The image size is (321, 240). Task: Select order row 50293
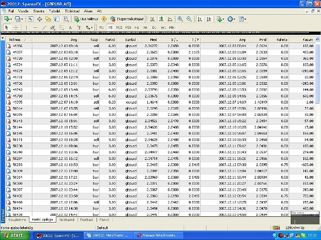(160, 165)
